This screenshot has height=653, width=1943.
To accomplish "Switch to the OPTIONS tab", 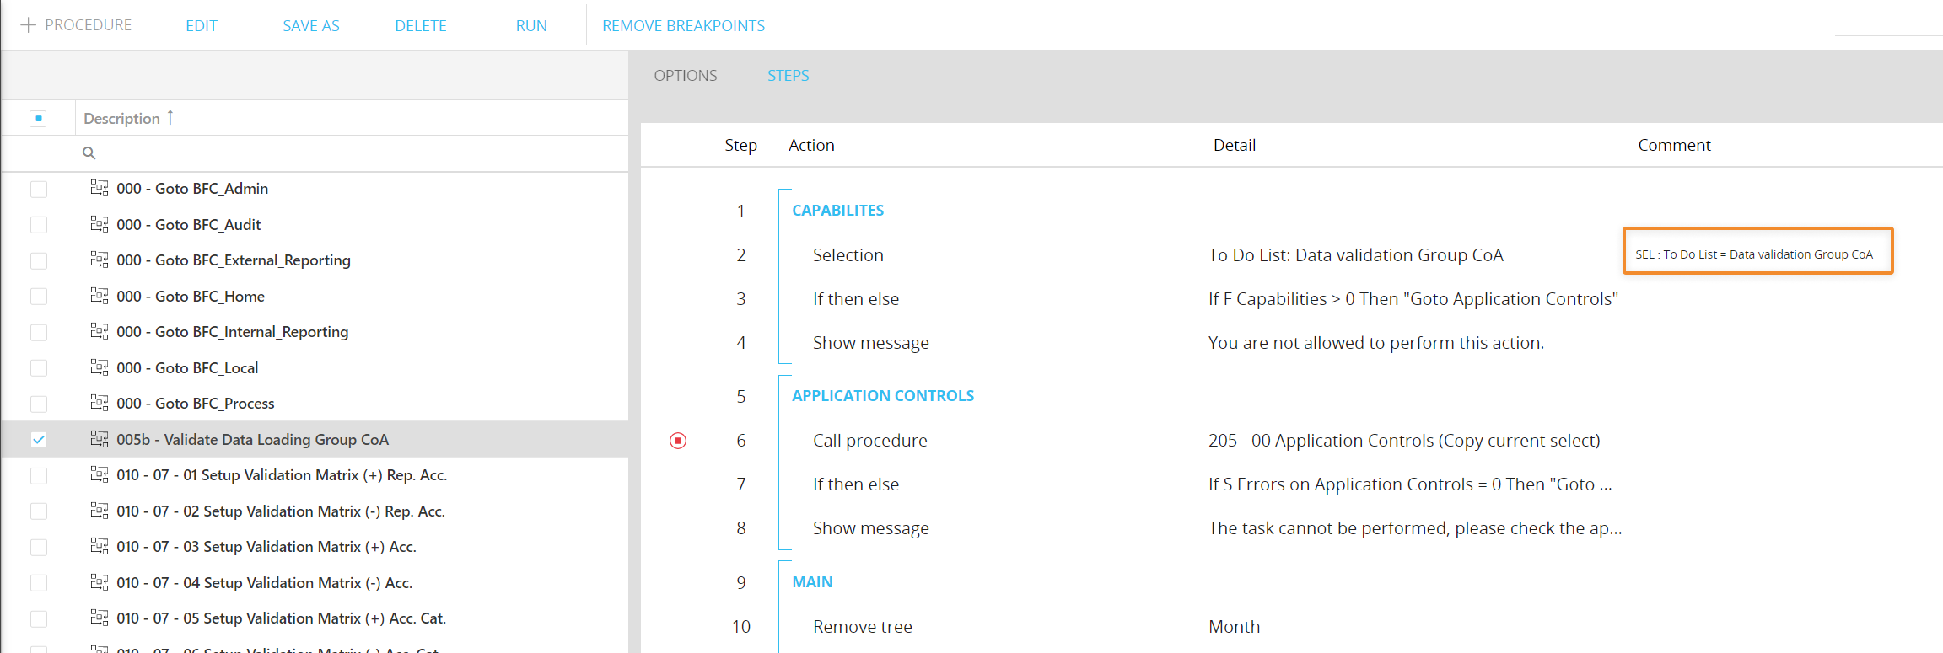I will coord(685,76).
